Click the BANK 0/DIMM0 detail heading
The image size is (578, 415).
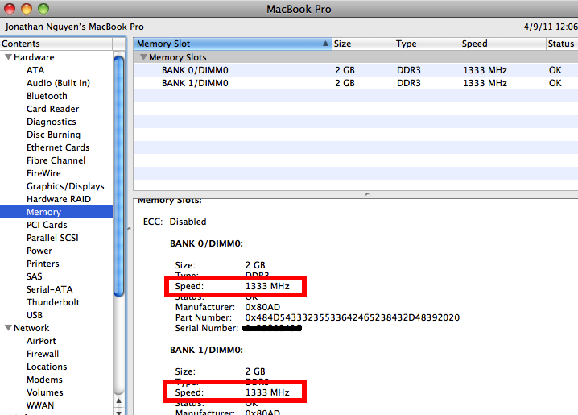click(x=206, y=243)
